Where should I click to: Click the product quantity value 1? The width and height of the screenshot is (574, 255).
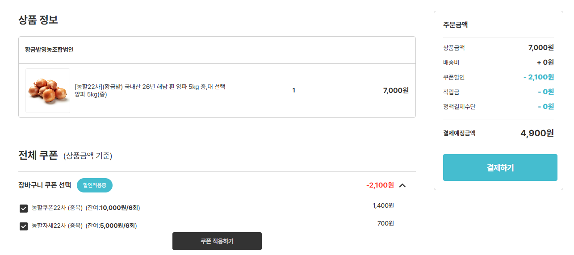click(293, 91)
